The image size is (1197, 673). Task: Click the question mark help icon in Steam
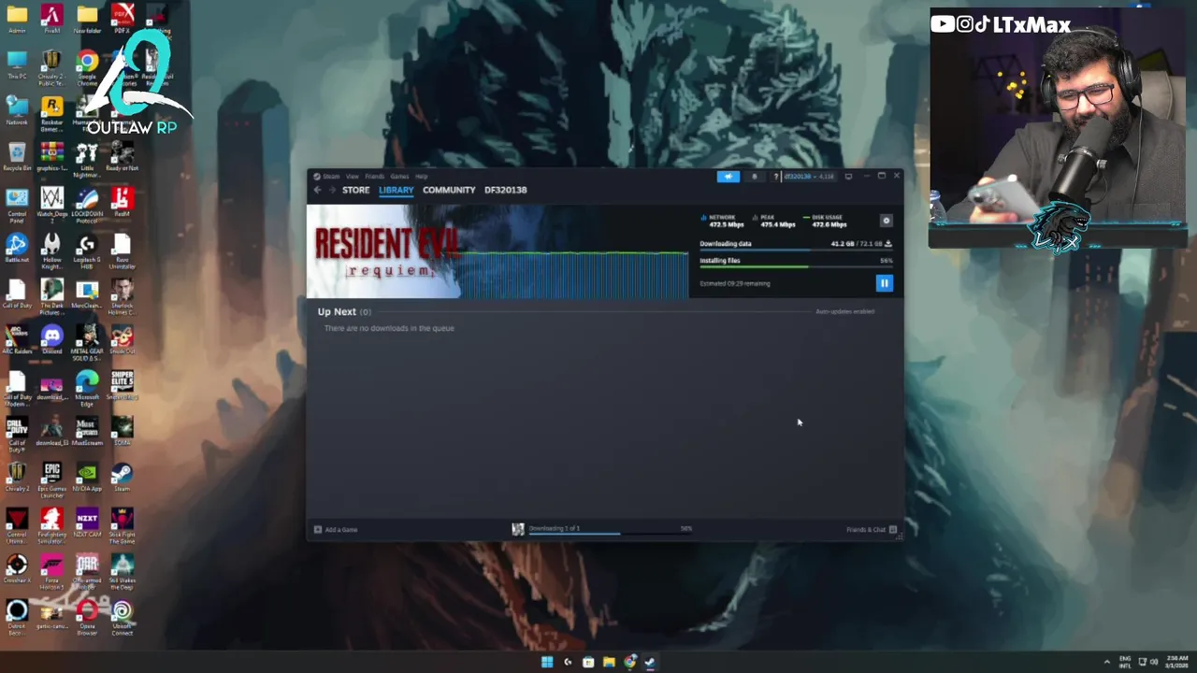coord(775,176)
